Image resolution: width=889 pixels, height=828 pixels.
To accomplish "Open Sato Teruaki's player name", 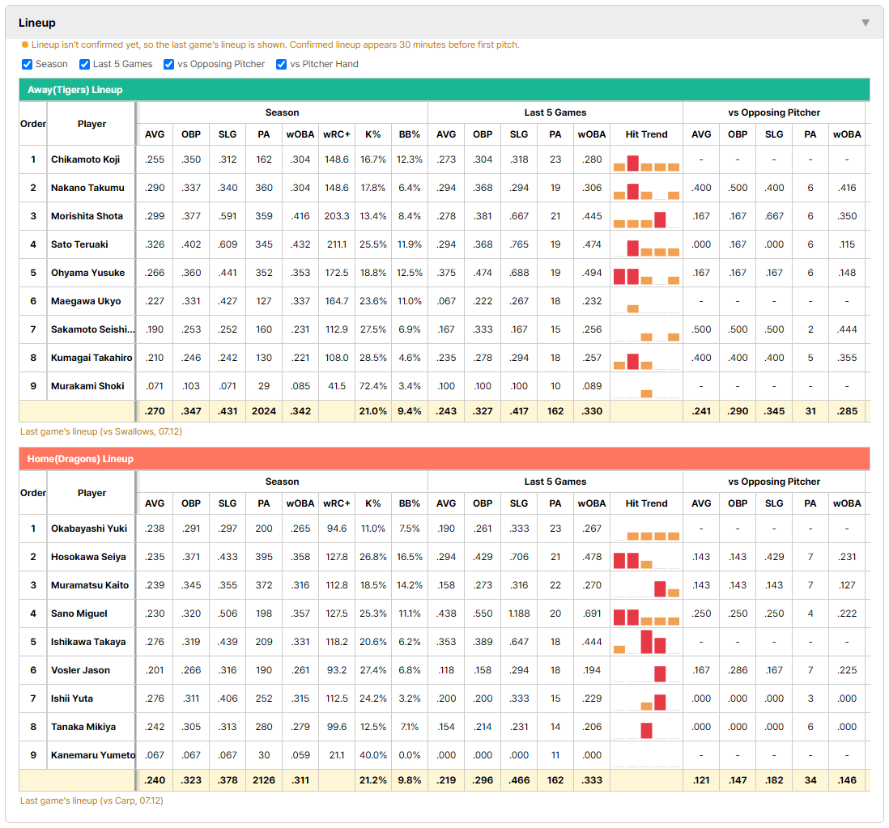I will [79, 244].
